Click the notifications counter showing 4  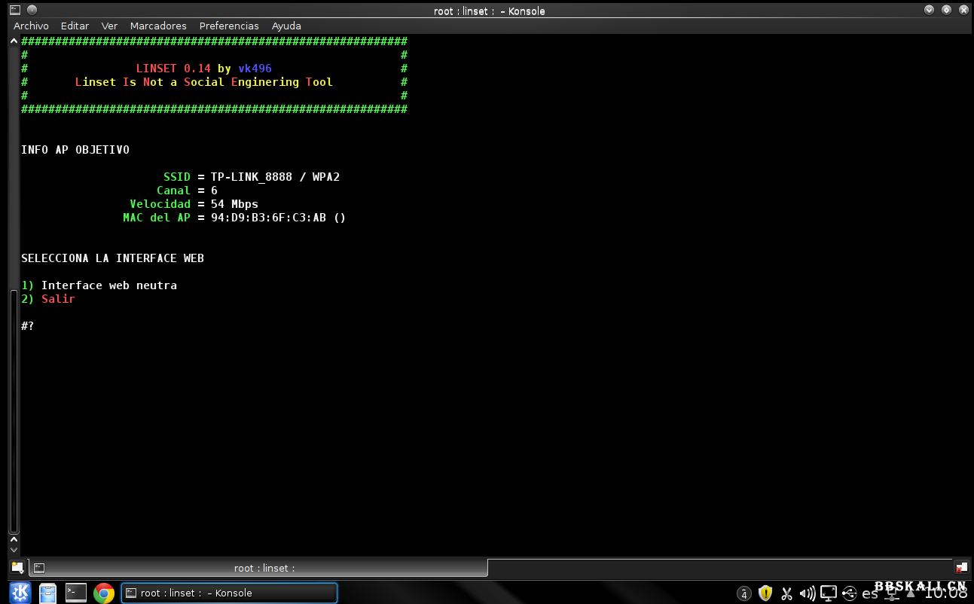coord(744,593)
